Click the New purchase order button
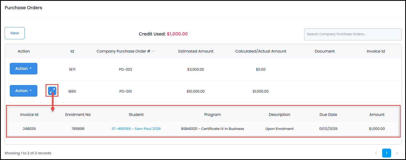The image size is (406, 160). point(15,33)
